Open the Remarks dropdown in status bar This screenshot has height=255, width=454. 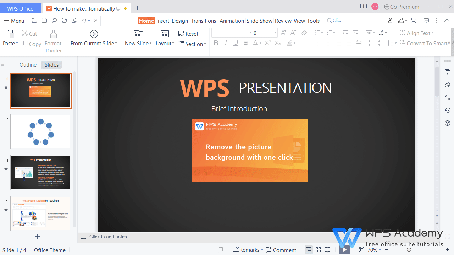pos(262,250)
